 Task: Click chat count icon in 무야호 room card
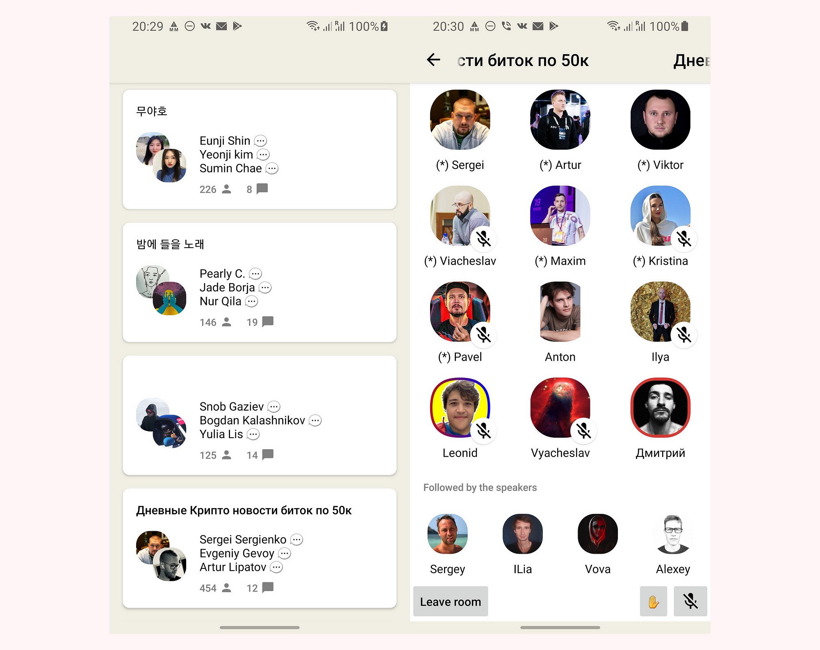262,189
